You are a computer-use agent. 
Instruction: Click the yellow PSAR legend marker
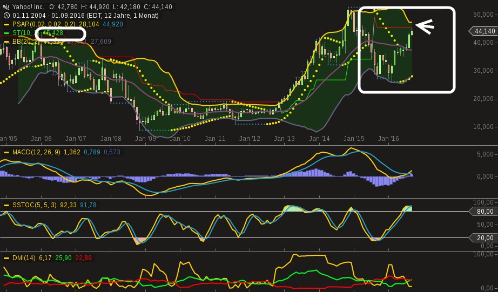(6, 24)
